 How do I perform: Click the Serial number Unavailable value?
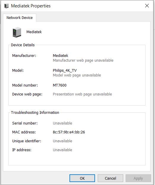coord(62,123)
